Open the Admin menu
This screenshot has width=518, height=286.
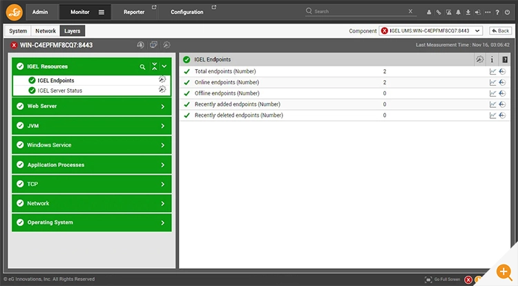[x=40, y=12]
